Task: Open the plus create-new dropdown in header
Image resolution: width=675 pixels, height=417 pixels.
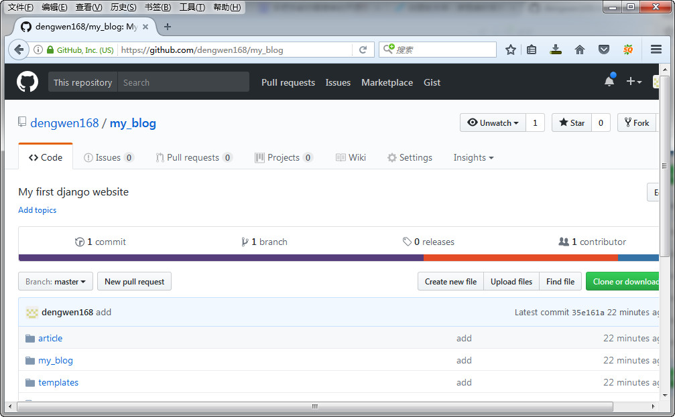Action: (633, 81)
